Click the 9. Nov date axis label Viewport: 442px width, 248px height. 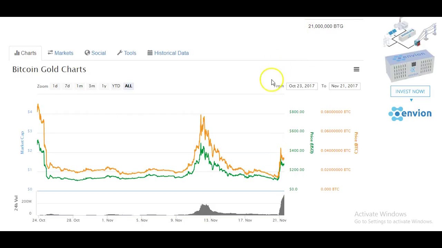176,220
